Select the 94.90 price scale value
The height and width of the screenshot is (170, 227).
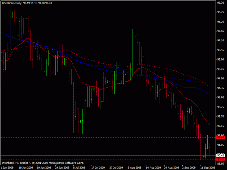click(220, 78)
